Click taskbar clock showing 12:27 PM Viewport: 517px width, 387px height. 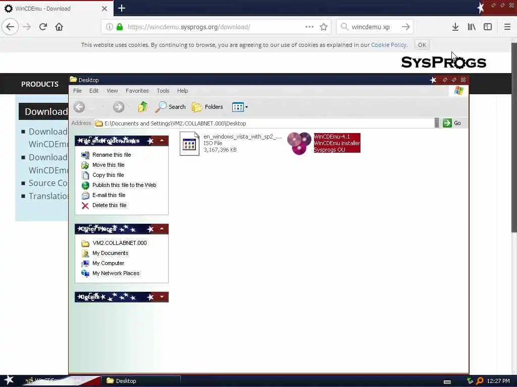pyautogui.click(x=498, y=381)
